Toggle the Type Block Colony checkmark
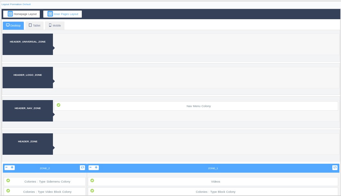The height and width of the screenshot is (196, 341). coord(92,191)
